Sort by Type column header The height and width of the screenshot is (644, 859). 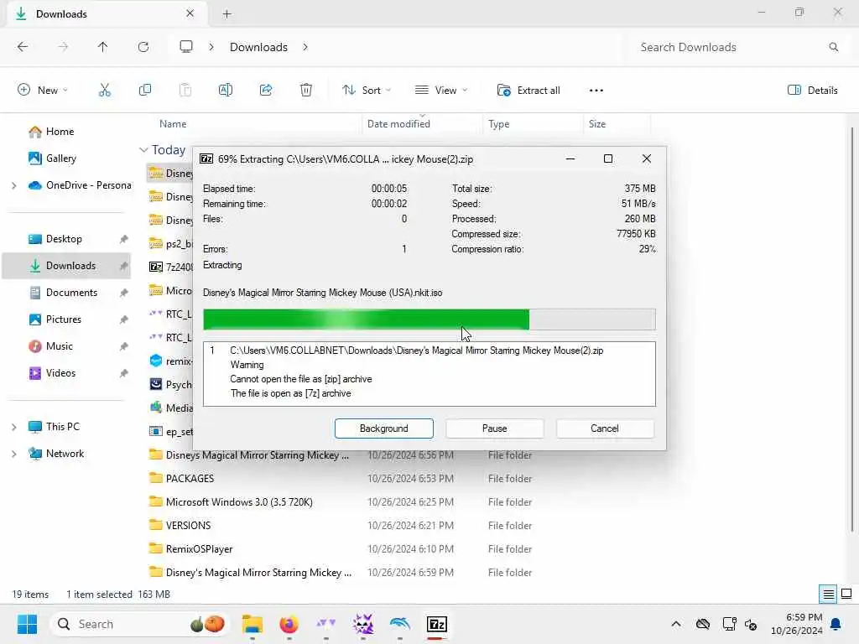(498, 124)
